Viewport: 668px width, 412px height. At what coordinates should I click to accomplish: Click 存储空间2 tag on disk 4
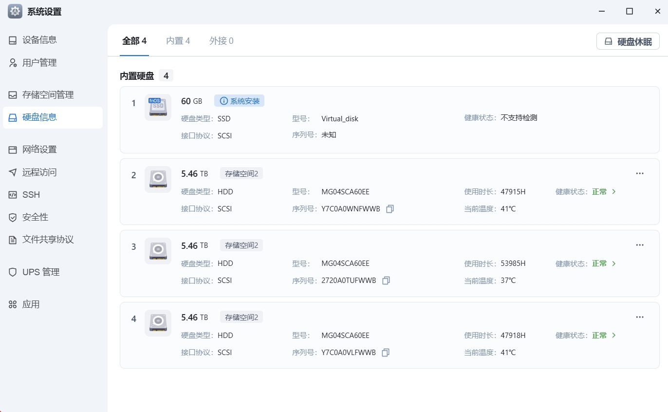point(241,317)
